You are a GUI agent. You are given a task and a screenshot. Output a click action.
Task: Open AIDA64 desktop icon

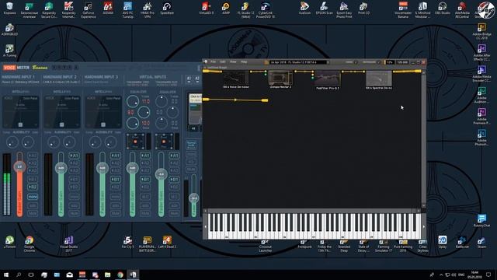108,9
